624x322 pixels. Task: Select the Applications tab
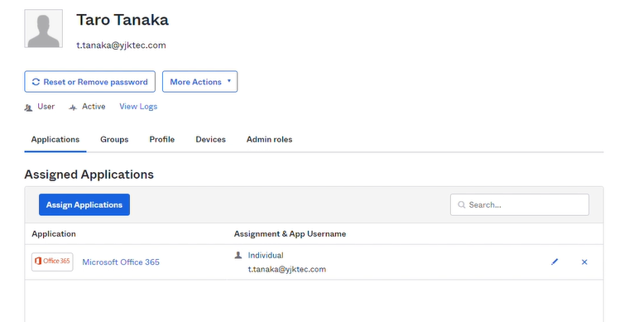(x=55, y=139)
